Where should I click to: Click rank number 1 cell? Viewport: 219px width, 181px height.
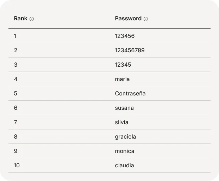click(x=15, y=36)
